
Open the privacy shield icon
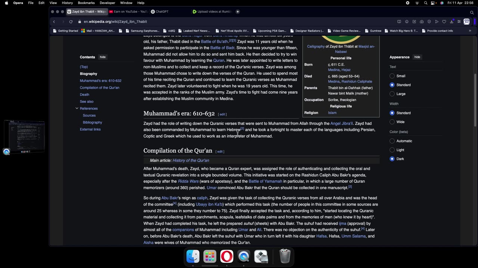tap(429, 22)
